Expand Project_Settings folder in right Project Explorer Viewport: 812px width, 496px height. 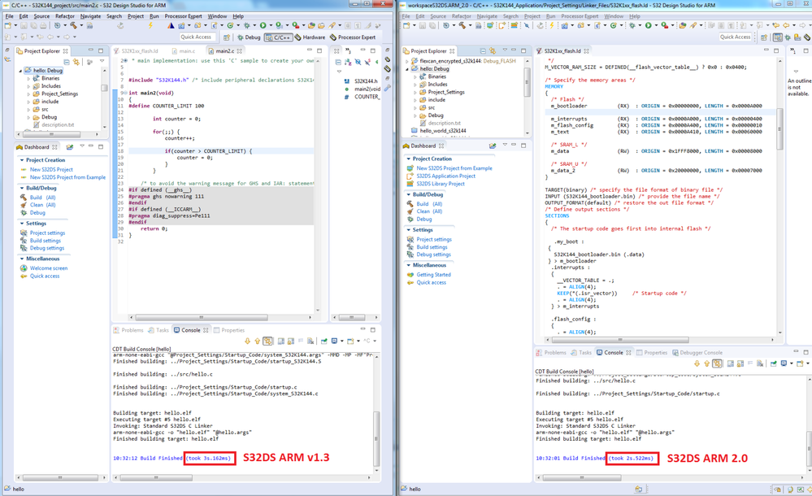click(415, 92)
